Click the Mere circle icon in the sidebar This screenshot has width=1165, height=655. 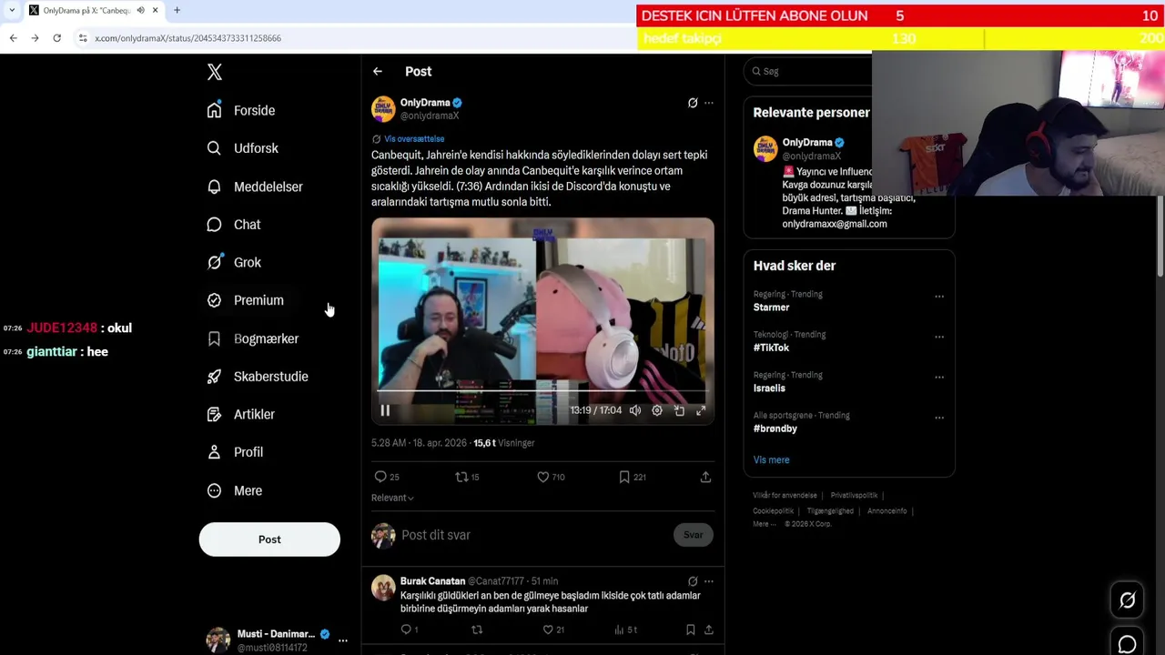point(214,490)
